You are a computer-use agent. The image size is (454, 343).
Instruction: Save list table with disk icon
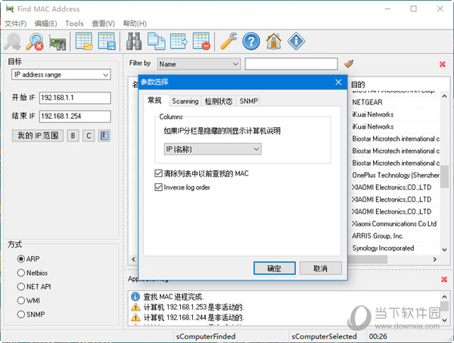click(x=107, y=42)
